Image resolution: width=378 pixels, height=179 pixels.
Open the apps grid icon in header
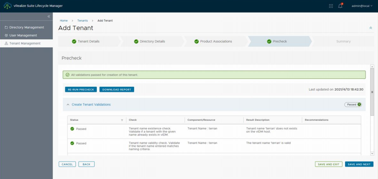coord(331,6)
